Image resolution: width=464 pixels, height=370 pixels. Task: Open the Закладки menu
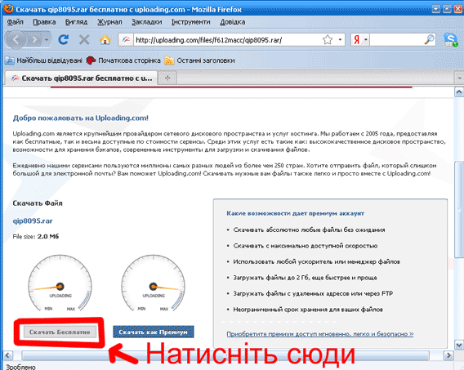click(147, 22)
